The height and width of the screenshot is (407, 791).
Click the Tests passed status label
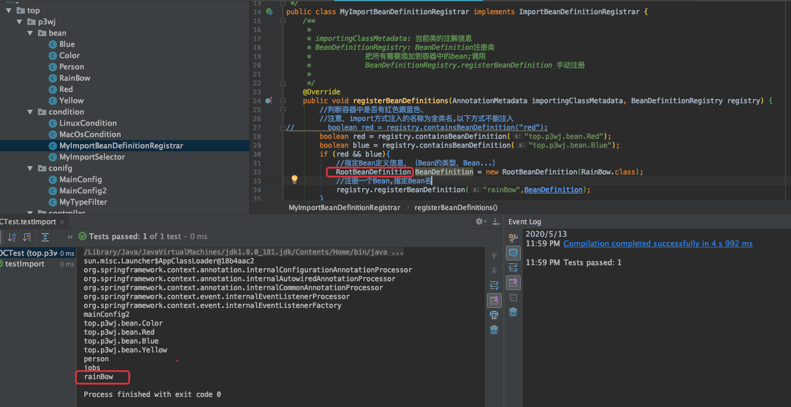tap(148, 237)
